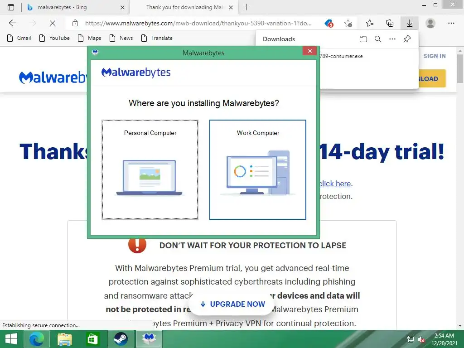Open the Windows Start menu
Image resolution: width=464 pixels, height=348 pixels.
(11, 339)
